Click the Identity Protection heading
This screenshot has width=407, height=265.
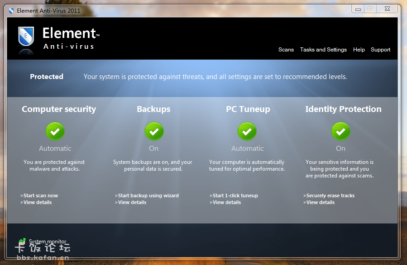344,109
